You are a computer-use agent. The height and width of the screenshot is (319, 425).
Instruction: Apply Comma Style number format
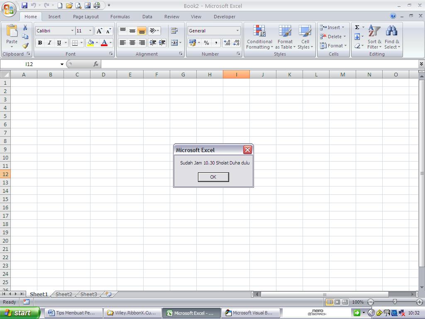point(216,43)
